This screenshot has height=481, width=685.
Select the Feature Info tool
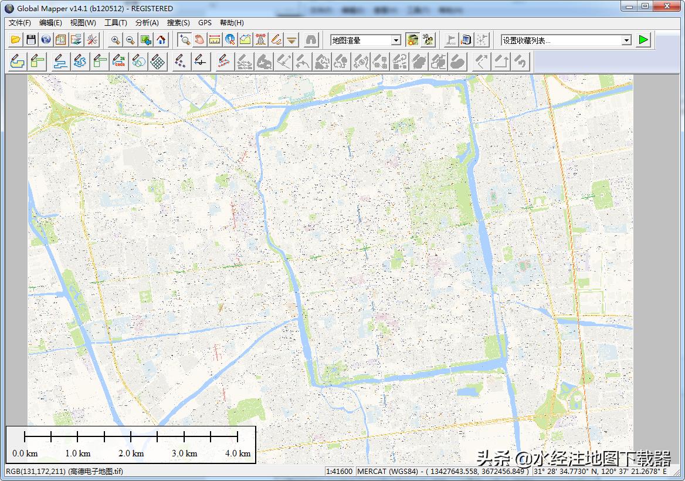click(x=230, y=40)
